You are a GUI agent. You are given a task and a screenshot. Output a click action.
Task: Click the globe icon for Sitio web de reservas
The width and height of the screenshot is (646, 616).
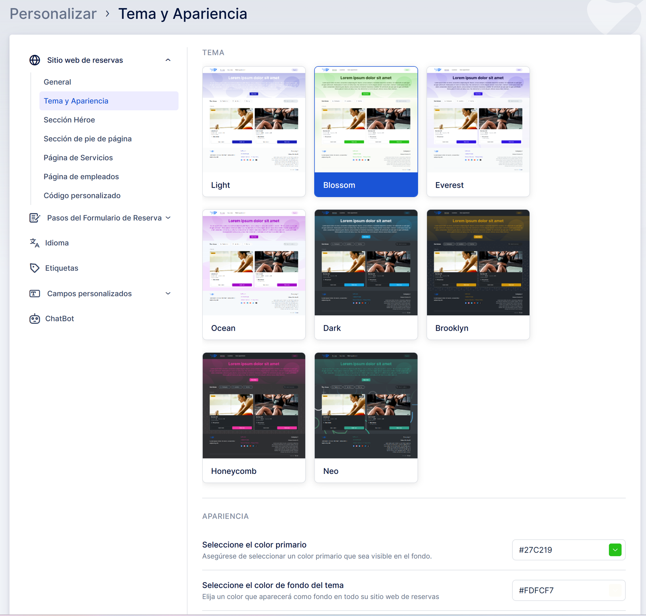click(x=35, y=60)
